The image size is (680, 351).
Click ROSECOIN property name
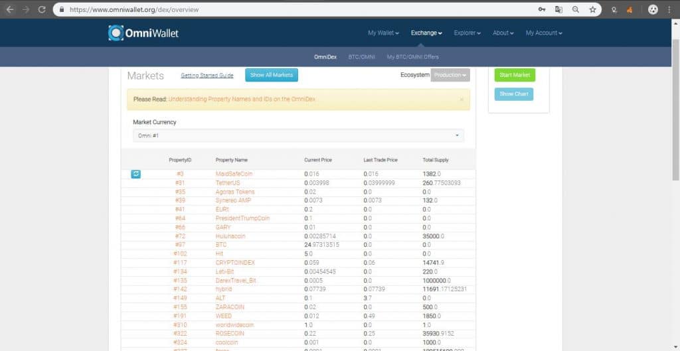tap(230, 334)
